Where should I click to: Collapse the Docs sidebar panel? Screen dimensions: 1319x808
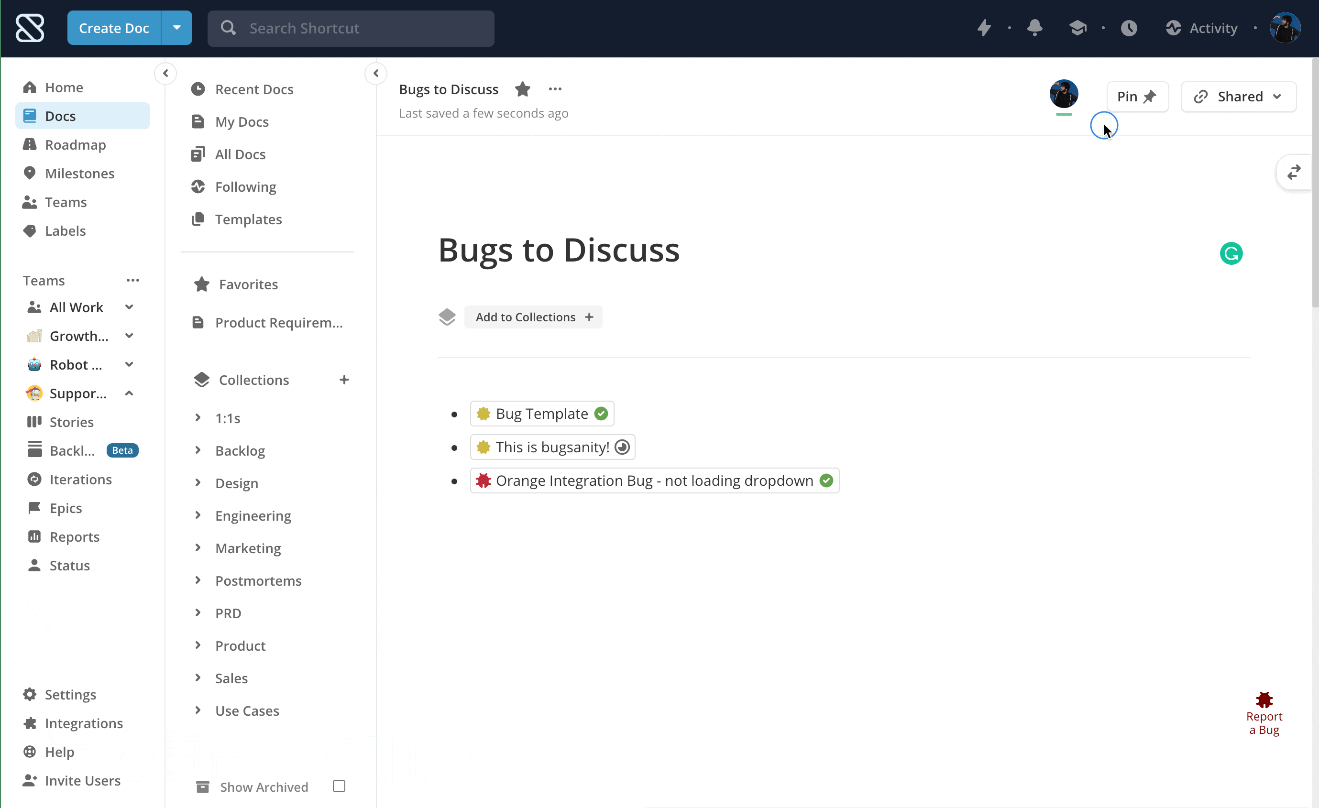(376, 73)
